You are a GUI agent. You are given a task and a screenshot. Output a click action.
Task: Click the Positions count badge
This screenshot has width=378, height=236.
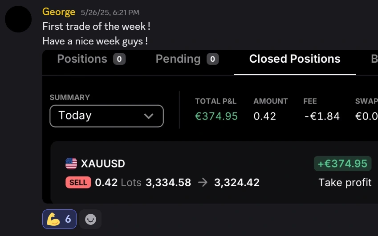coord(119,59)
